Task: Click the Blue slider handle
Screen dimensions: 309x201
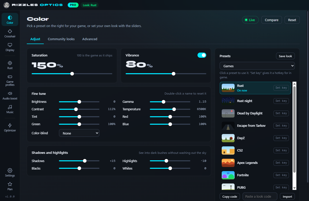Action: click(170, 124)
